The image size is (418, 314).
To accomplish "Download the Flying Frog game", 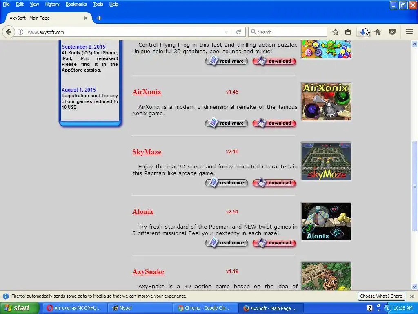I will pyautogui.click(x=274, y=61).
